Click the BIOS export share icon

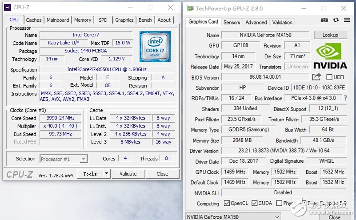[316, 77]
